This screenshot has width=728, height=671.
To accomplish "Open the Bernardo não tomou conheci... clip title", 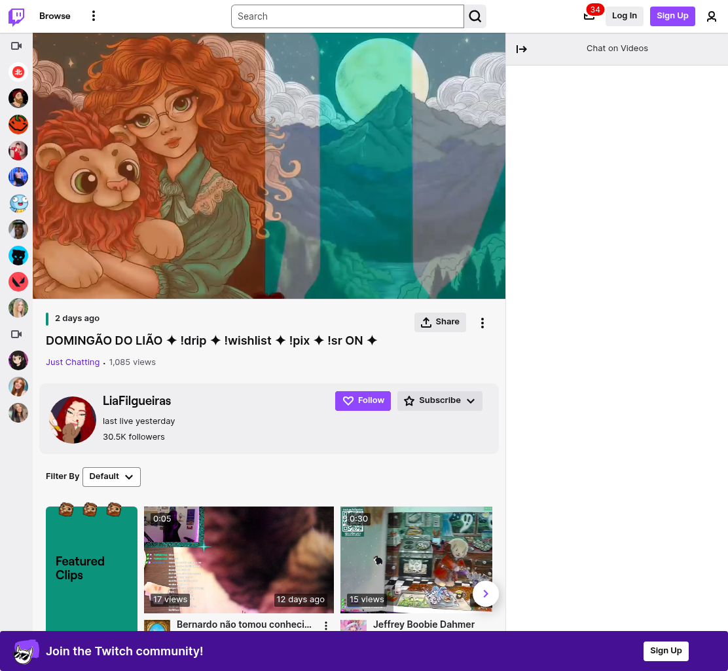I will [x=244, y=624].
